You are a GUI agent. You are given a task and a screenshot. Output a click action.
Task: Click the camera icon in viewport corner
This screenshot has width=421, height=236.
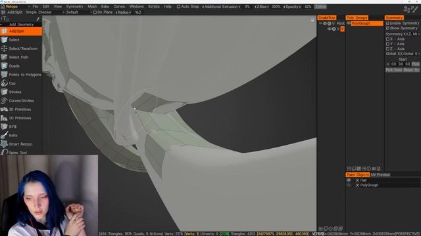coord(312,19)
